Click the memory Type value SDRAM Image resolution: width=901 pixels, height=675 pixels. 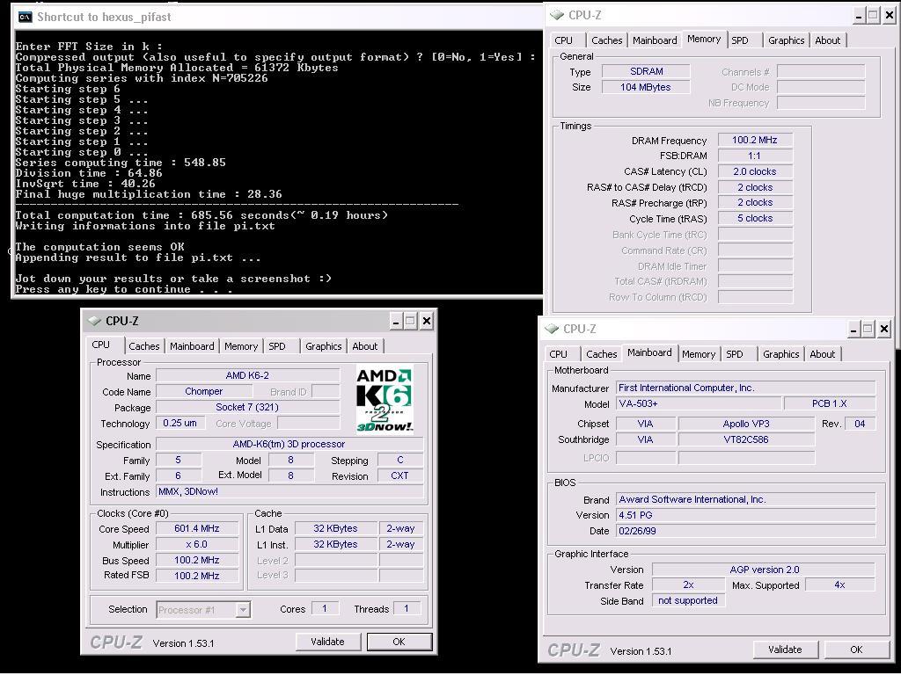(x=646, y=71)
